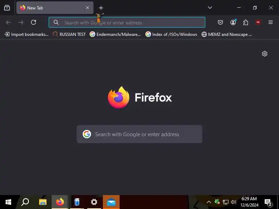Open the Firefox account menu

coord(233,22)
